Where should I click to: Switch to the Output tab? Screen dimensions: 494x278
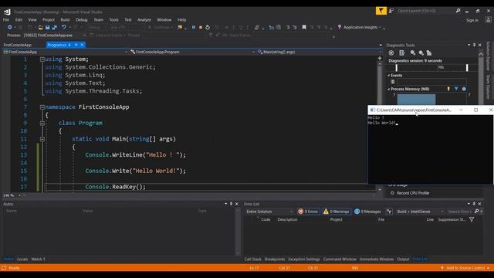tap(403, 259)
